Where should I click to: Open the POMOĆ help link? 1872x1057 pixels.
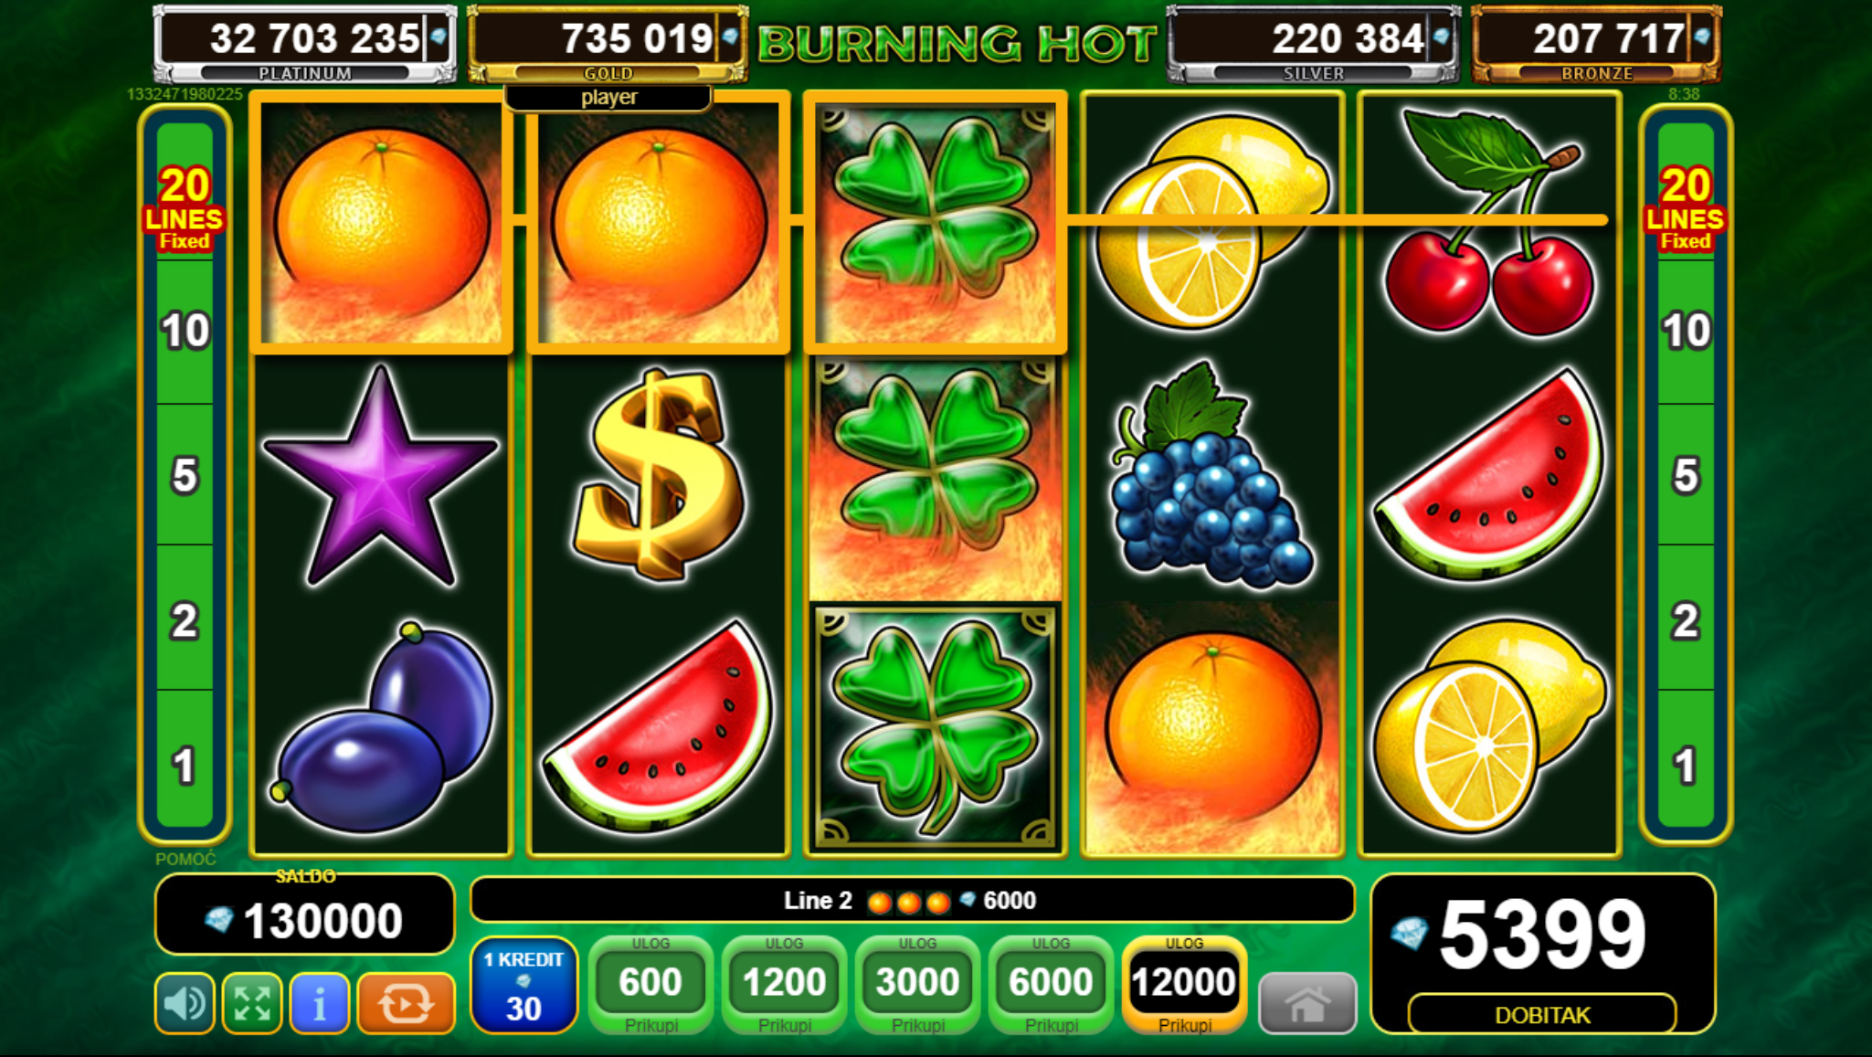click(185, 859)
